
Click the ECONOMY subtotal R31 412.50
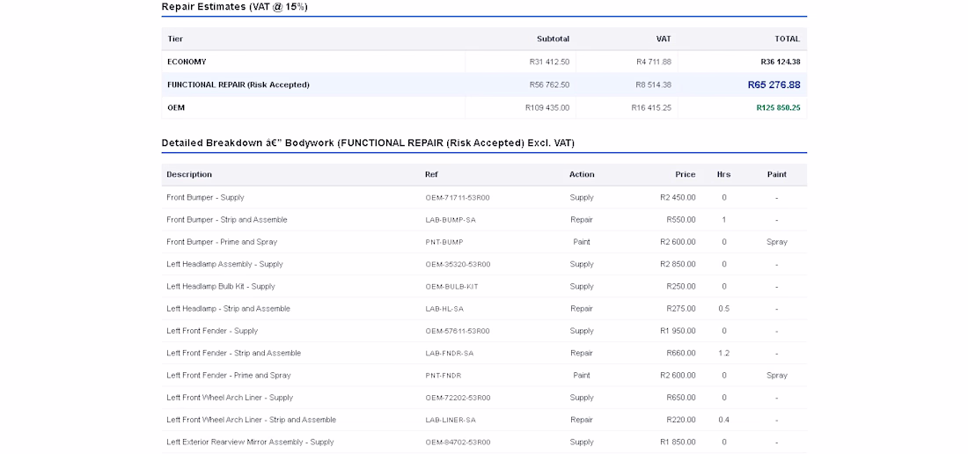(x=549, y=62)
